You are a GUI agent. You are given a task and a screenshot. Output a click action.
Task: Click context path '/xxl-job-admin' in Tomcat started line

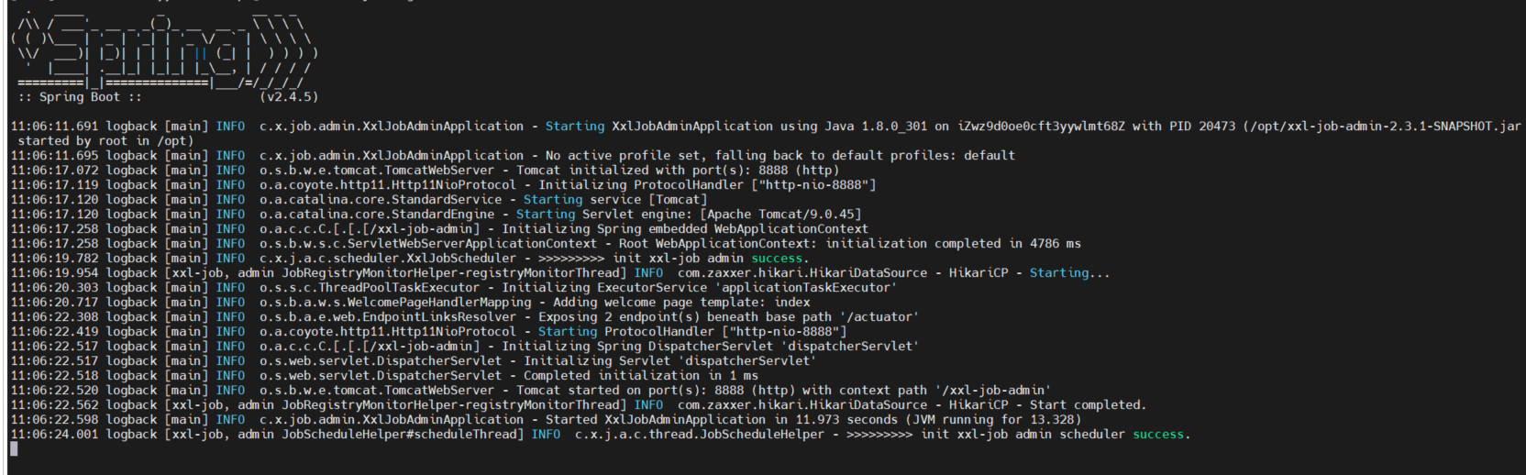993,390
